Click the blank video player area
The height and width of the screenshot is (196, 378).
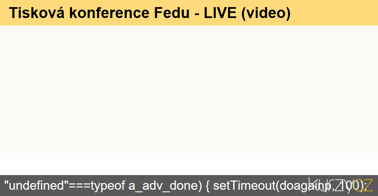pos(189,100)
